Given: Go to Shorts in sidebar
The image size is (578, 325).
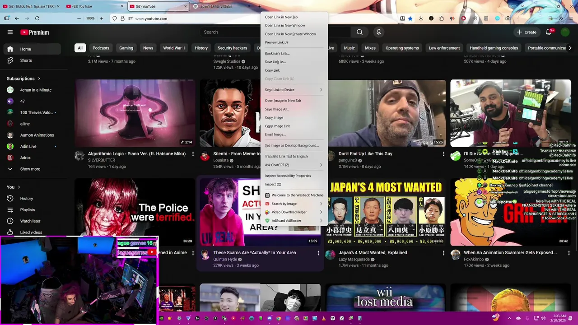Looking at the screenshot, I should pos(32,60).
